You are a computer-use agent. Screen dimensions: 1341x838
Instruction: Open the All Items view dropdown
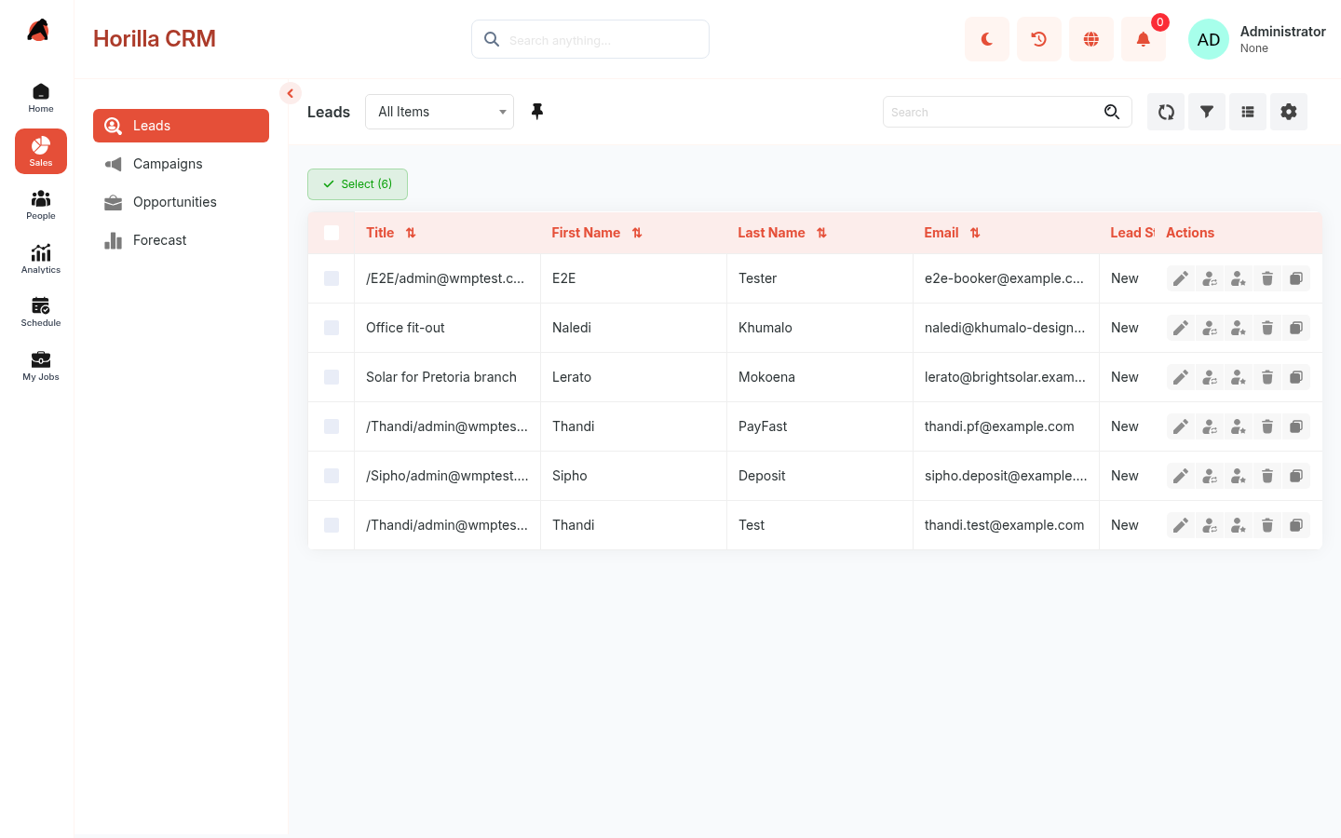pos(440,112)
